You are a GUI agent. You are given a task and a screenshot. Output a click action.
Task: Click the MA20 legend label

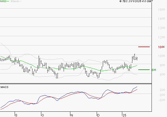[x=3, y=1]
